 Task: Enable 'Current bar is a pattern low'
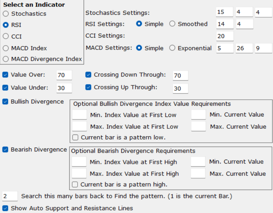[x=75, y=137]
